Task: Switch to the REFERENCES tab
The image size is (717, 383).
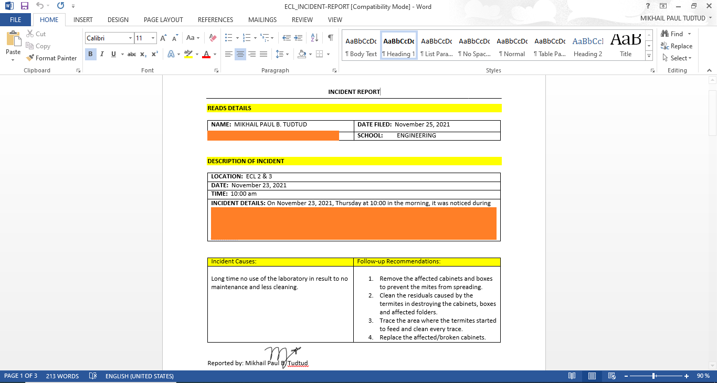Action: pyautogui.click(x=215, y=20)
